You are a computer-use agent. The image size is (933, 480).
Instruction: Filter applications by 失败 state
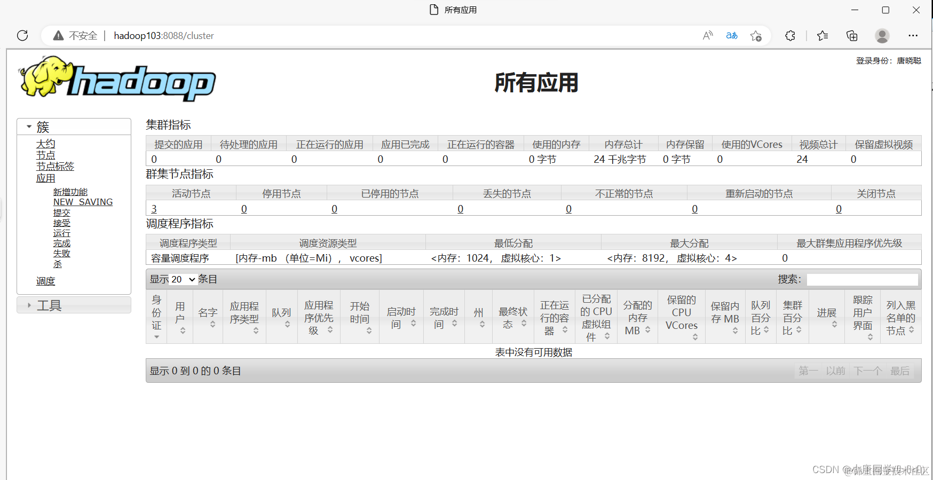pyautogui.click(x=61, y=253)
